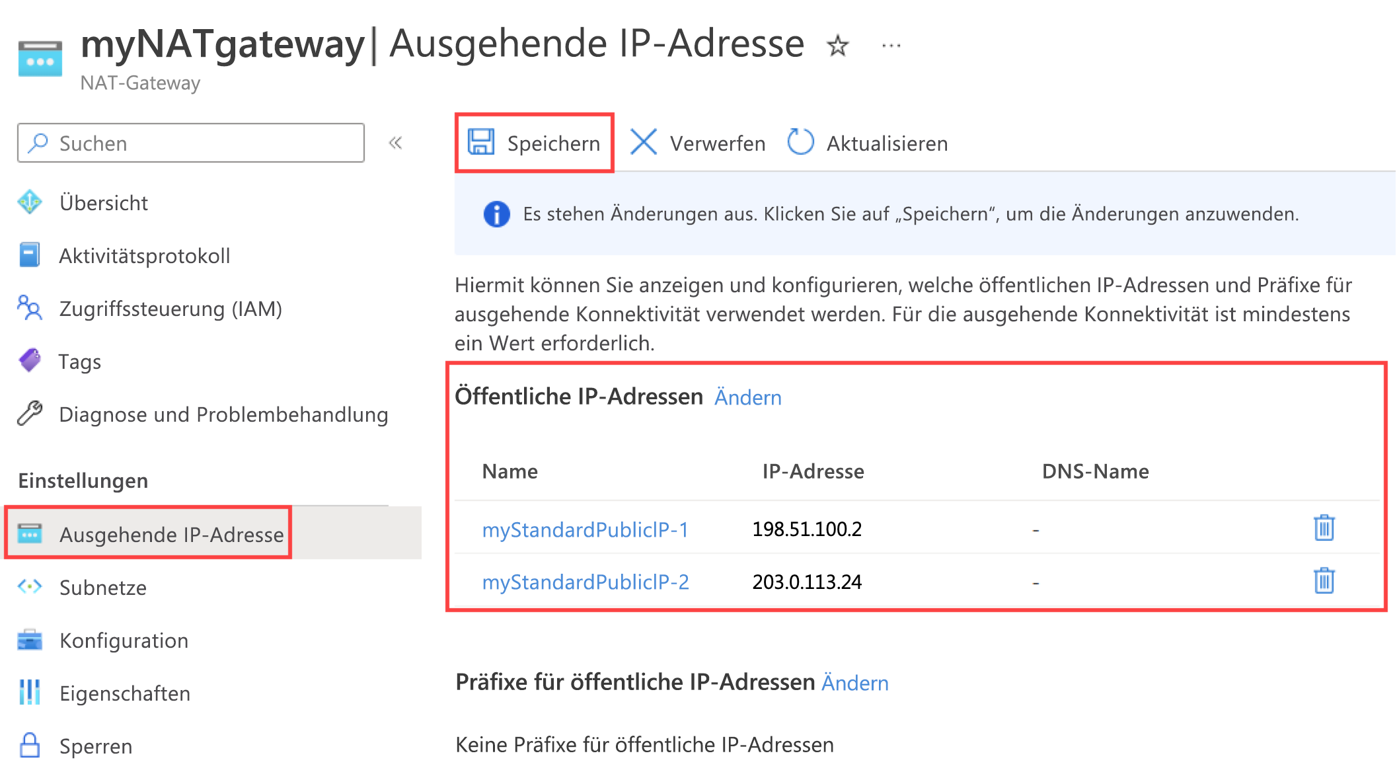Screen dimensions: 1397x776
Task: Click the Ausgehende IP-Adresse sidebar icon
Action: coord(30,533)
